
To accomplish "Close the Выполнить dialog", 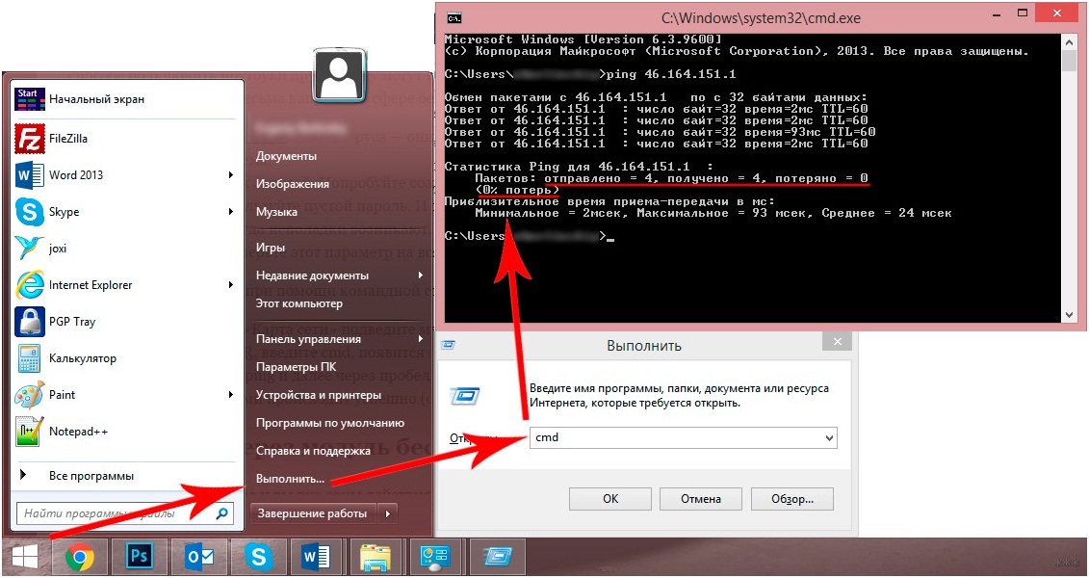I will point(837,341).
